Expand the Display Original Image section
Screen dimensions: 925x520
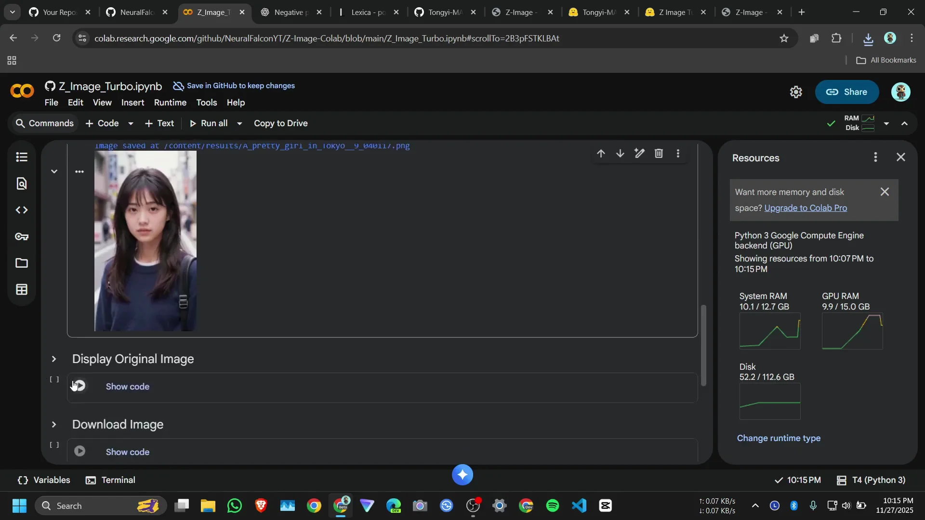pos(54,359)
